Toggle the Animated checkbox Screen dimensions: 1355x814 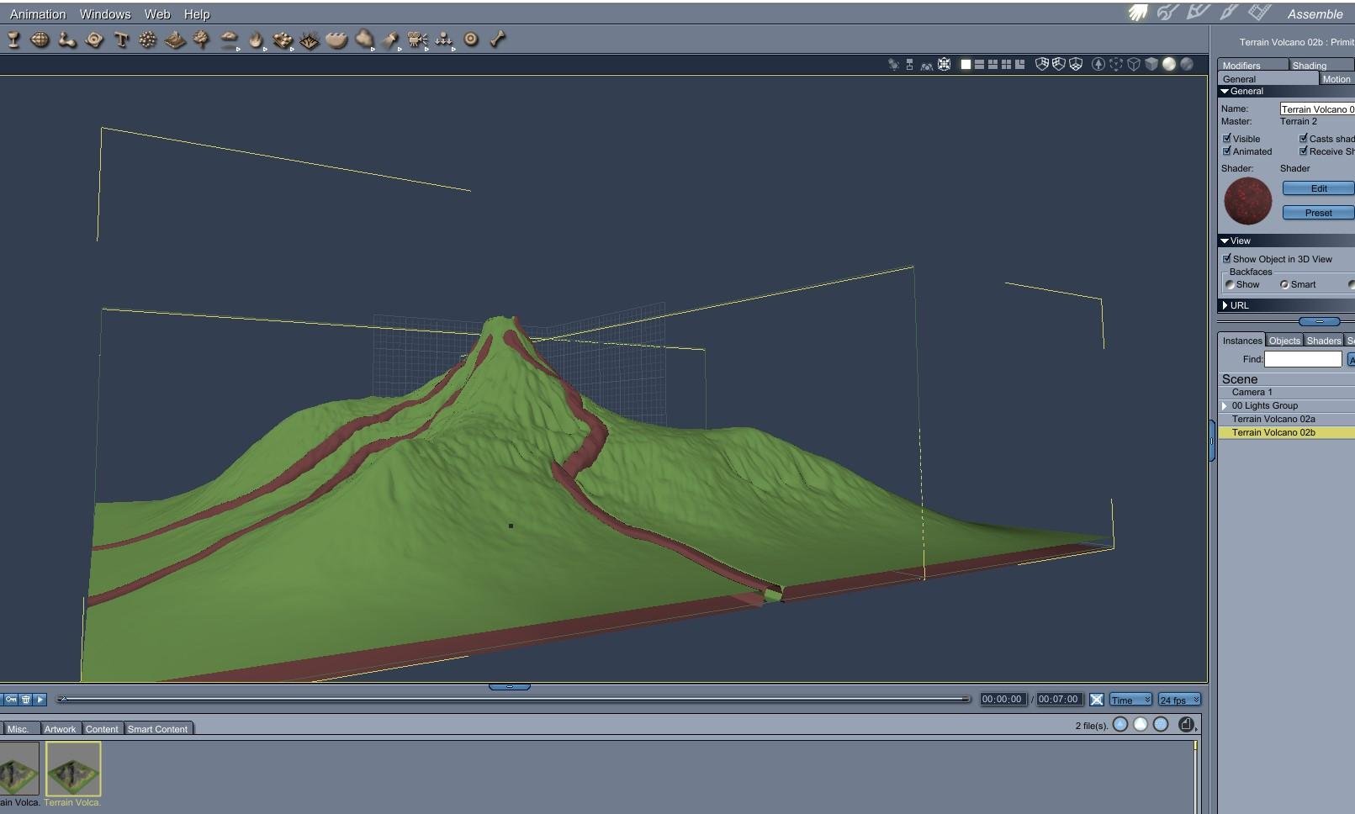[1227, 151]
